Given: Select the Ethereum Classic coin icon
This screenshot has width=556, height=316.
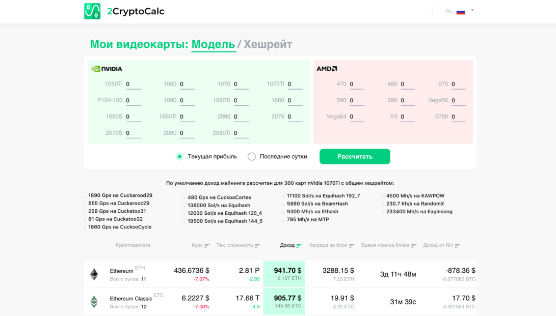Looking at the screenshot, I should [x=94, y=301].
